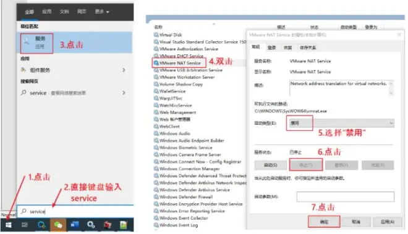
Task: Click gear icon of Windows Biometric Service
Action: 156,148
